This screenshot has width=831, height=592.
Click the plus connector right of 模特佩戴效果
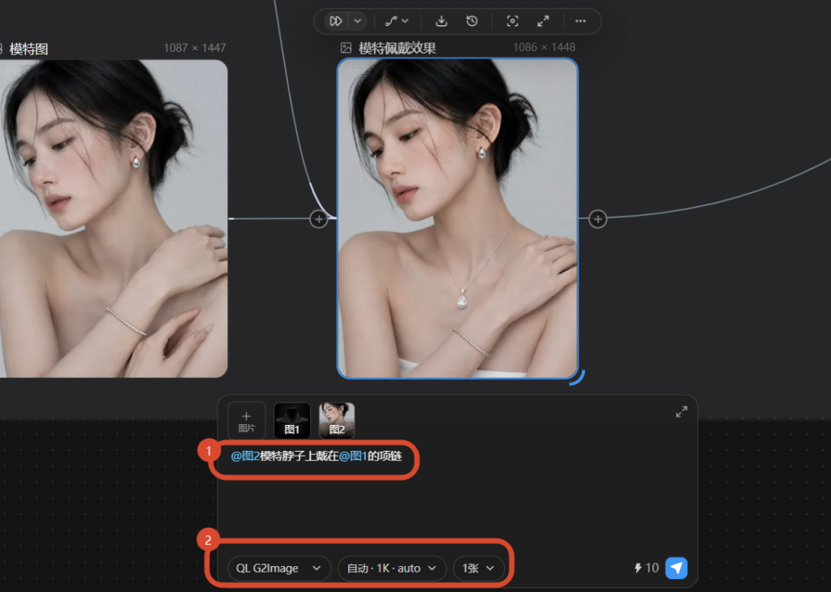click(x=598, y=219)
